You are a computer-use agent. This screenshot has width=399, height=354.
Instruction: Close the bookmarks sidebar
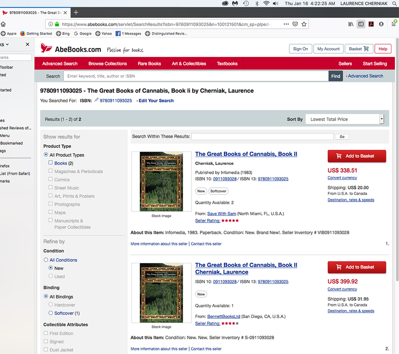[x=27, y=44]
